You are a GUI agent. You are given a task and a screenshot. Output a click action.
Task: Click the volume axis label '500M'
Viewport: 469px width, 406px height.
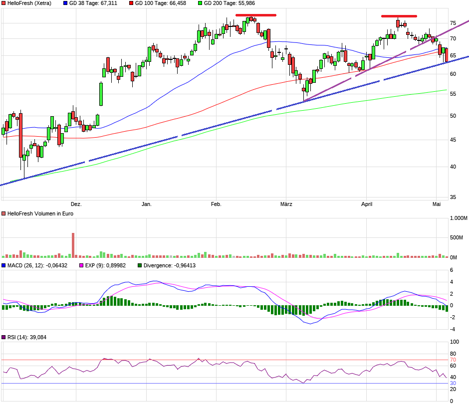[457, 238]
